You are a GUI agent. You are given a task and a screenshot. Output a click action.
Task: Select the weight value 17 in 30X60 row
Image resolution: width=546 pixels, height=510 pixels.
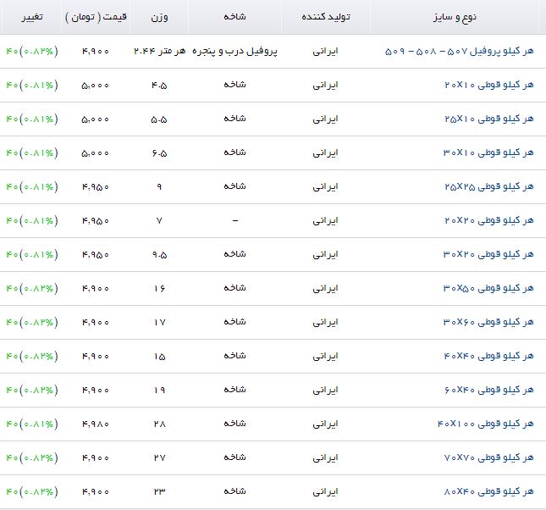click(x=159, y=323)
